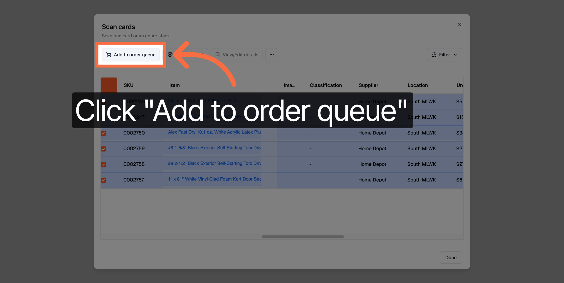Viewport: 564px width, 283px height.
Task: Click the Add to order queue button
Action: pyautogui.click(x=131, y=55)
